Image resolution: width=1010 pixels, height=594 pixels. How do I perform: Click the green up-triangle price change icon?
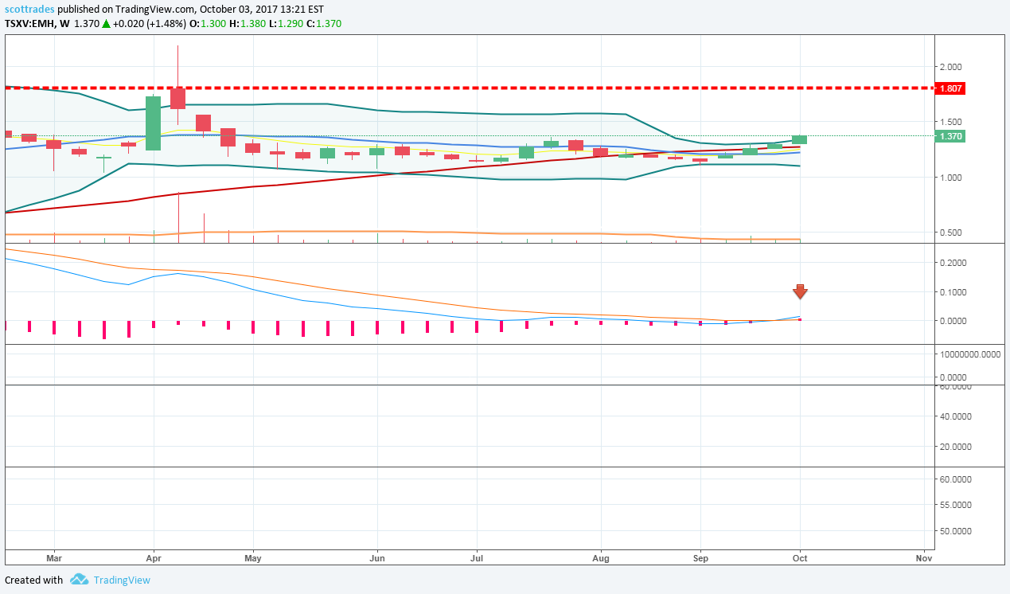106,25
